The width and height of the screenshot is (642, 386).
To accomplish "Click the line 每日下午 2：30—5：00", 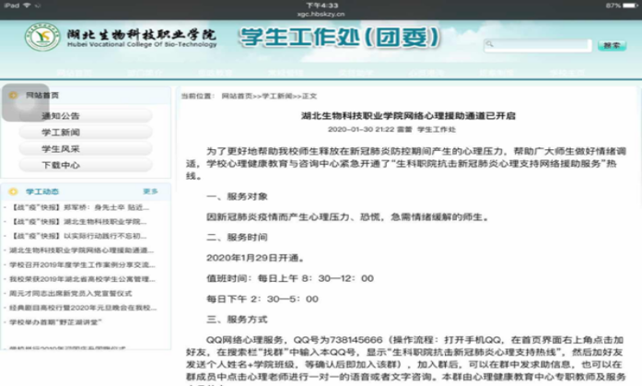I will (x=263, y=298).
